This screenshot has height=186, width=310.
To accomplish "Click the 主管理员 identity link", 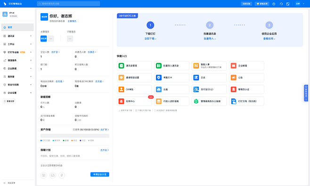I will [72, 21].
